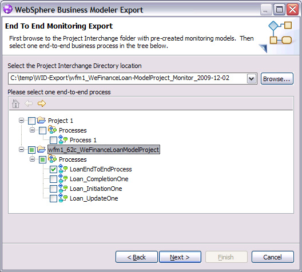Open the directory location dropdown arrow
The image size is (302, 272).
click(252, 78)
